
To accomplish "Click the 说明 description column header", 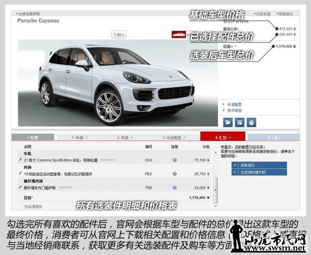I will [x=28, y=147].
